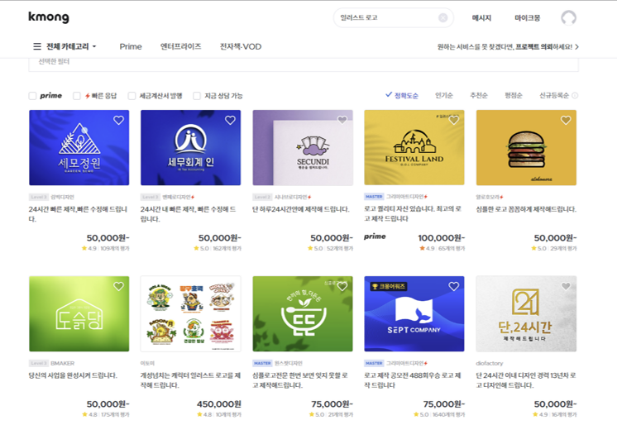
Task: Toggle the 지금 상담 가능 checkbox
Action: pyautogui.click(x=197, y=96)
